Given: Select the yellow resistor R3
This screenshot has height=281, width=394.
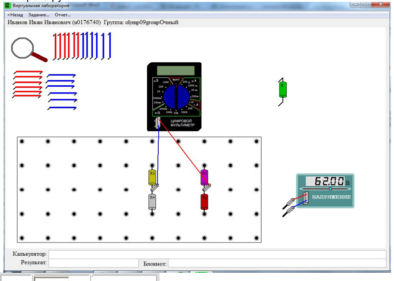Looking at the screenshot, I should click(x=152, y=178).
